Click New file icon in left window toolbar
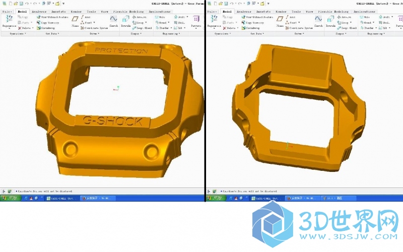Screen dimensions: 403x252 tap(10, 4)
